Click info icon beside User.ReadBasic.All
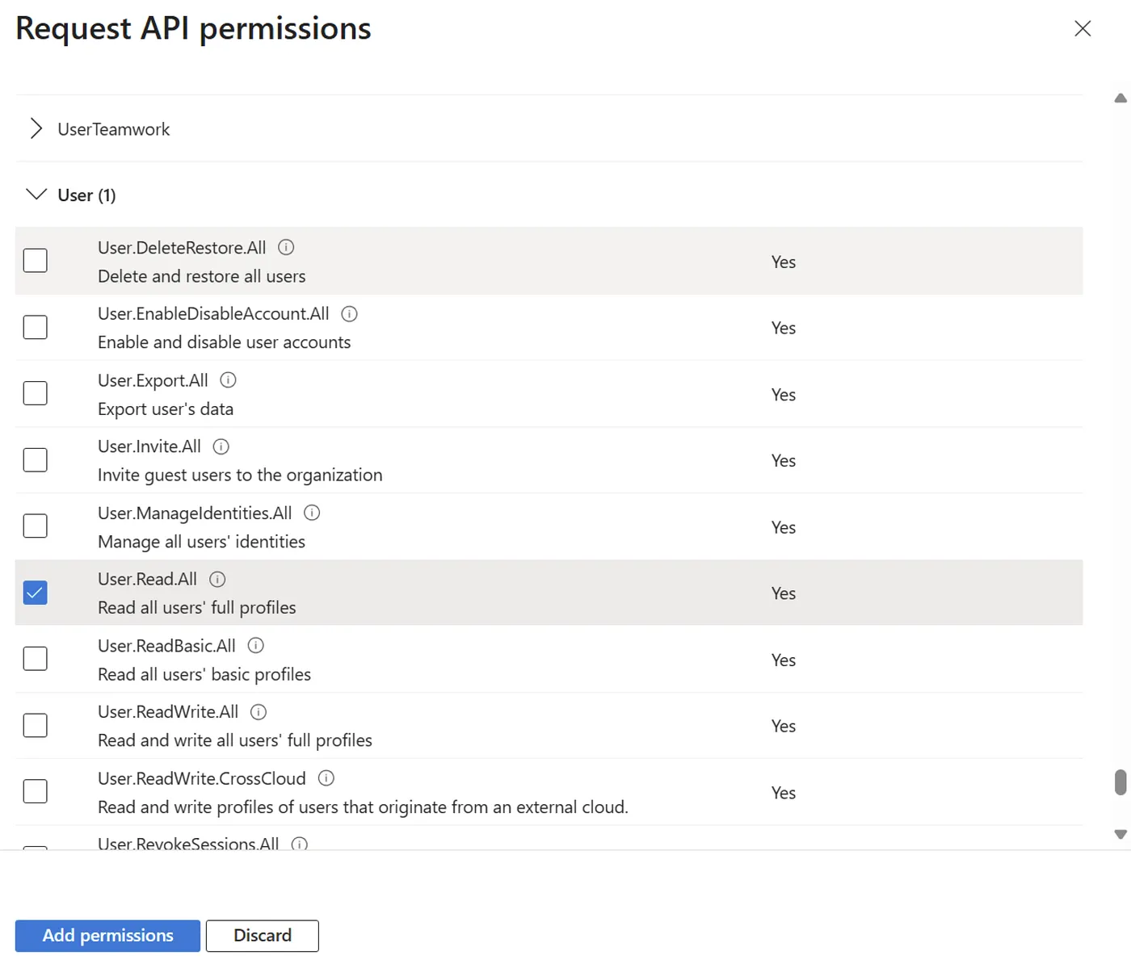The height and width of the screenshot is (968, 1131). point(255,645)
